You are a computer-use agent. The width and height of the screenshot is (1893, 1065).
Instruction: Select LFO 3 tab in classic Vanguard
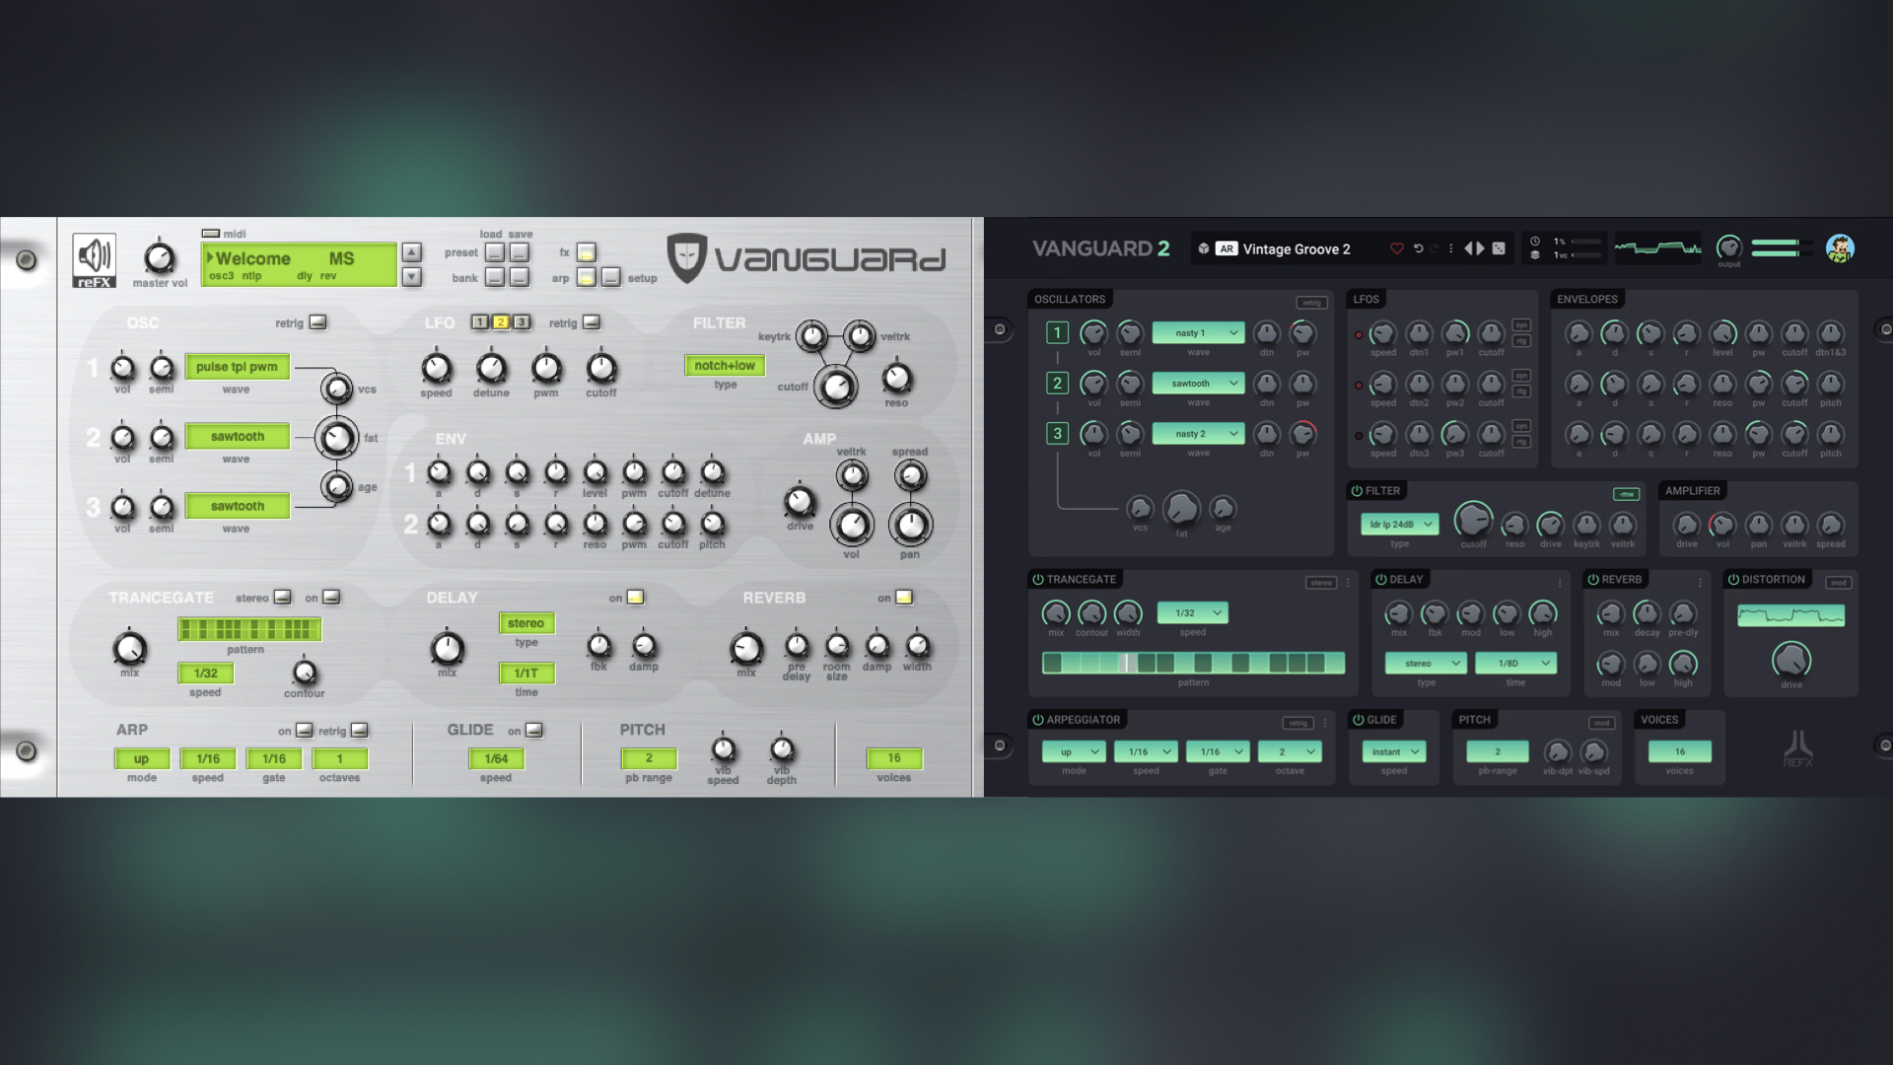(522, 322)
